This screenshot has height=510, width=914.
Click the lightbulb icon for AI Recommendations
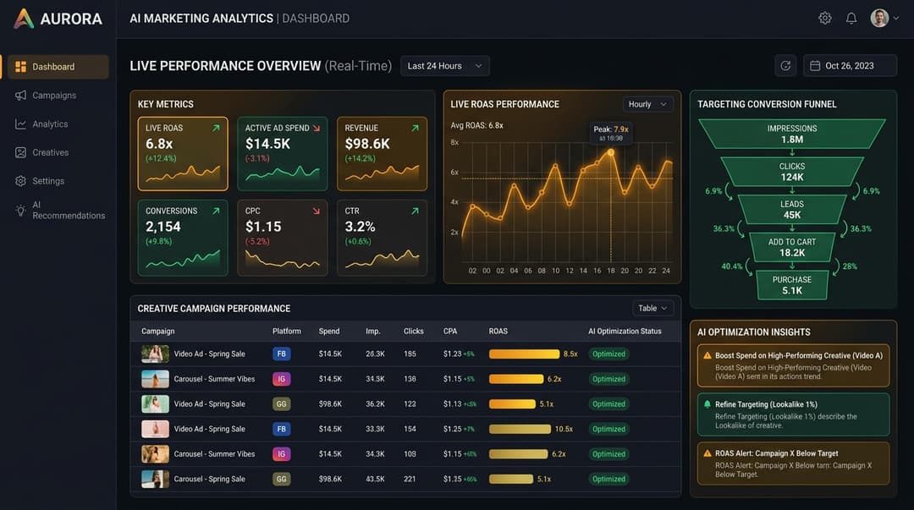pos(20,211)
